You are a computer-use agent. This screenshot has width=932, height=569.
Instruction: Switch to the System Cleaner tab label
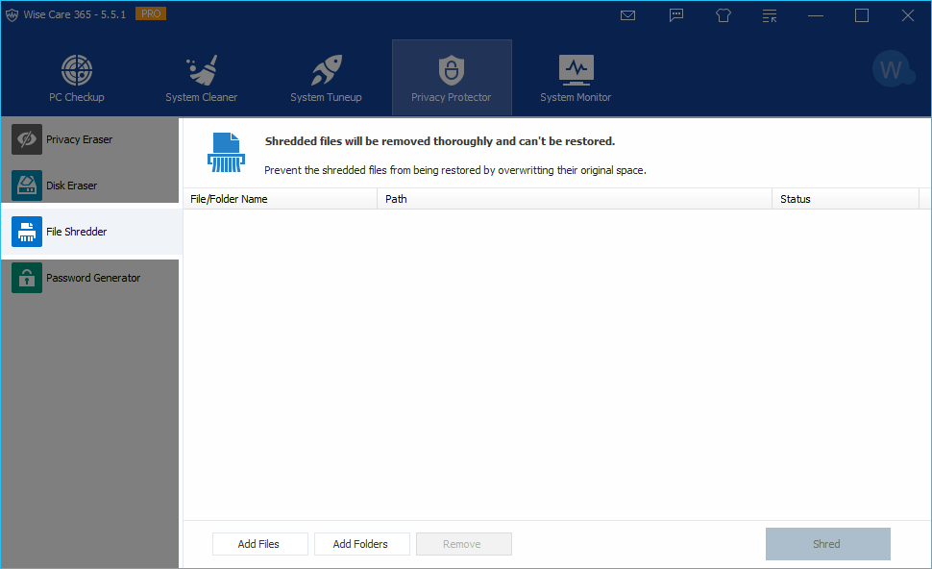click(x=202, y=97)
